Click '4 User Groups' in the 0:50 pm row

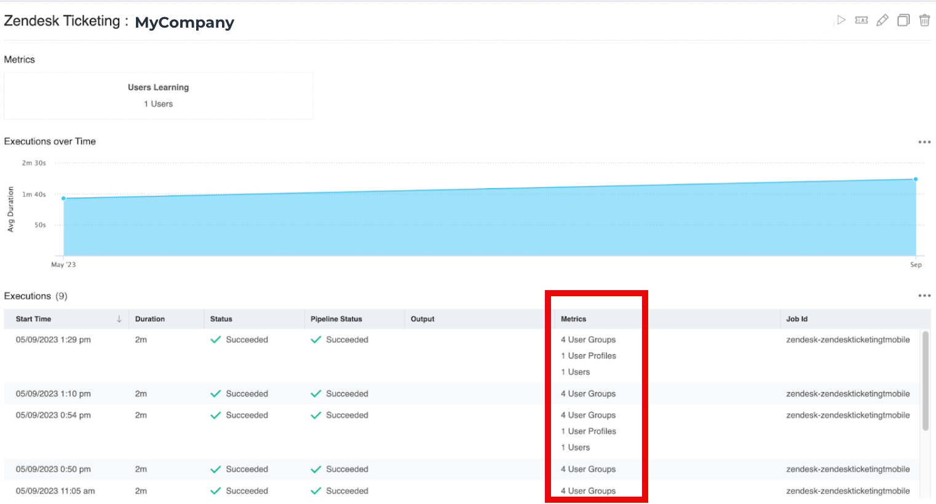[588, 469]
